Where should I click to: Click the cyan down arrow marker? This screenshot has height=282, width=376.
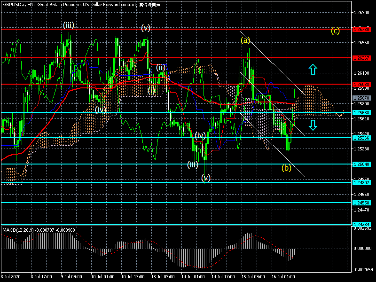pos(313,125)
